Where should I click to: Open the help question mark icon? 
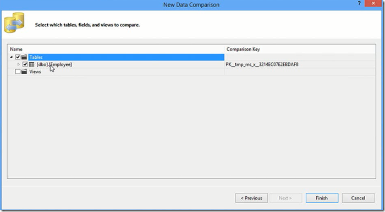coord(359,3)
